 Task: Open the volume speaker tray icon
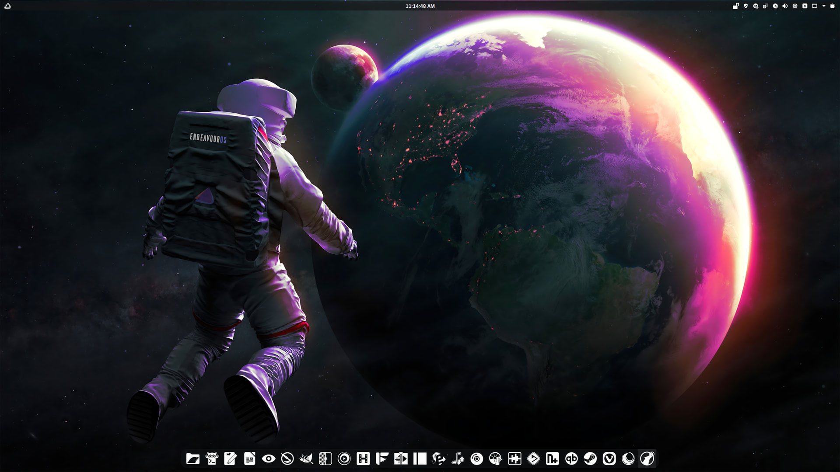785,6
